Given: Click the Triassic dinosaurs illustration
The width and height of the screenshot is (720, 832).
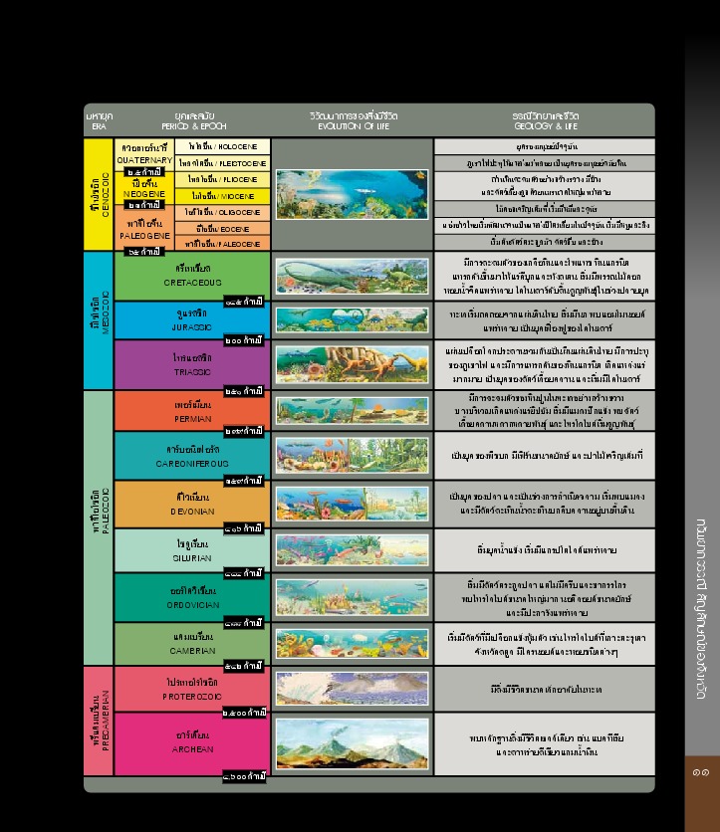Looking at the screenshot, I should (x=353, y=364).
